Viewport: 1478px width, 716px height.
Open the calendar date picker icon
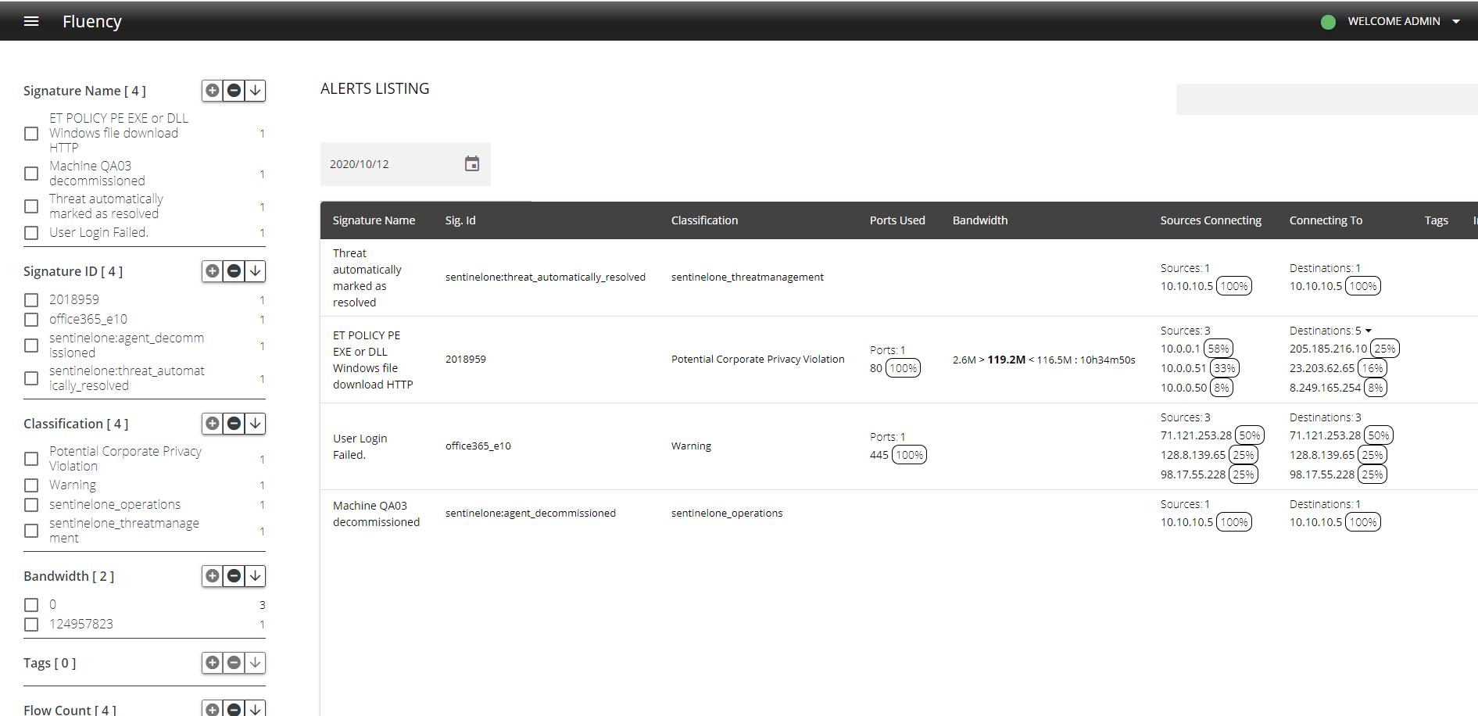click(472, 163)
